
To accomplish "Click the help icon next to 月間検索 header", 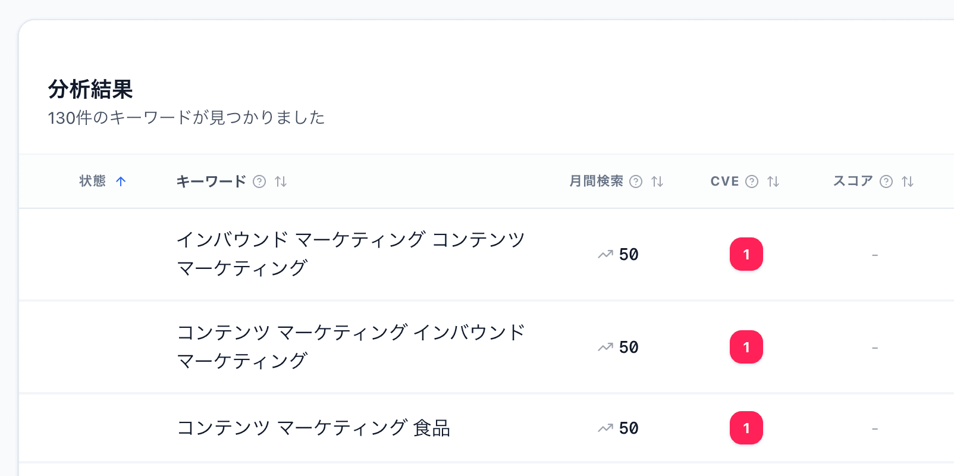I will [x=636, y=181].
